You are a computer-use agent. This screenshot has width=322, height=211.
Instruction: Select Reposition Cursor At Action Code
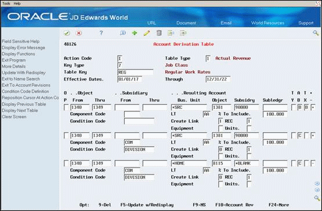pyautogui.click(x=30, y=98)
